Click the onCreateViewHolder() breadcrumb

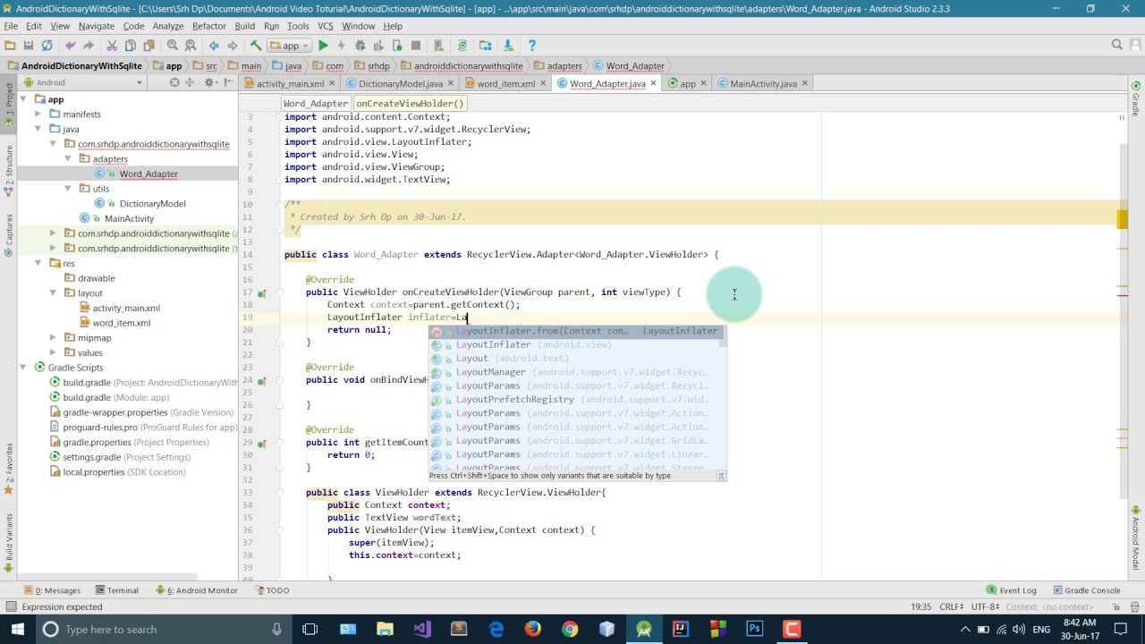(410, 104)
